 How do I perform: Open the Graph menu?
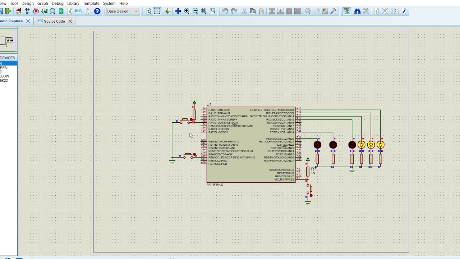tap(42, 3)
